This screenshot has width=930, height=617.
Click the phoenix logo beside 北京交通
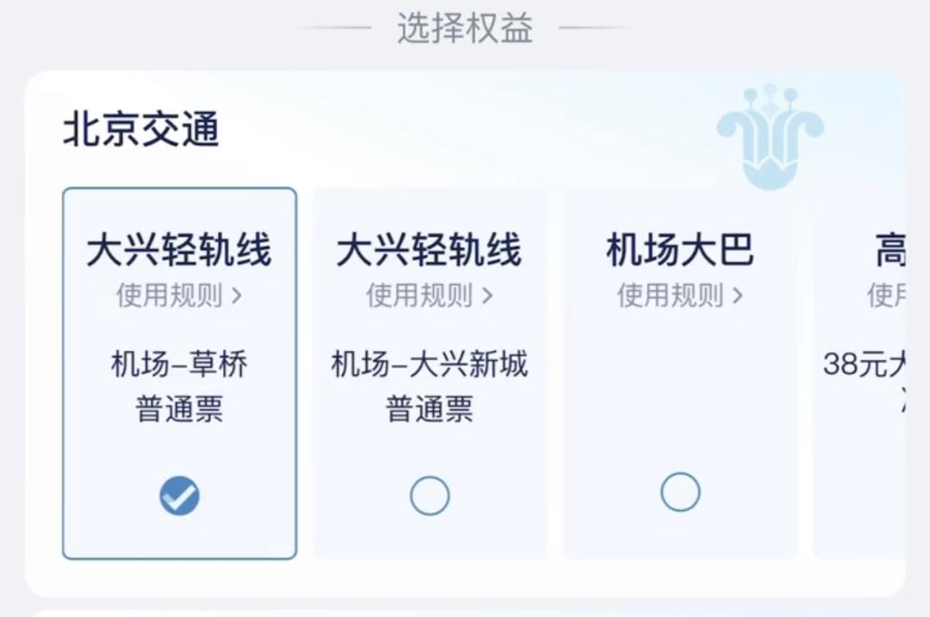(x=770, y=138)
